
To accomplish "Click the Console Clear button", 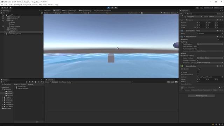I will [47, 82].
